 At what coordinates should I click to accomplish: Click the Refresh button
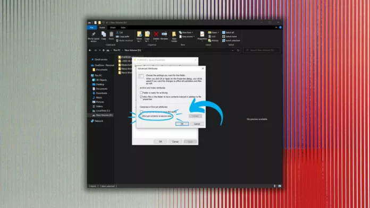[238, 50]
